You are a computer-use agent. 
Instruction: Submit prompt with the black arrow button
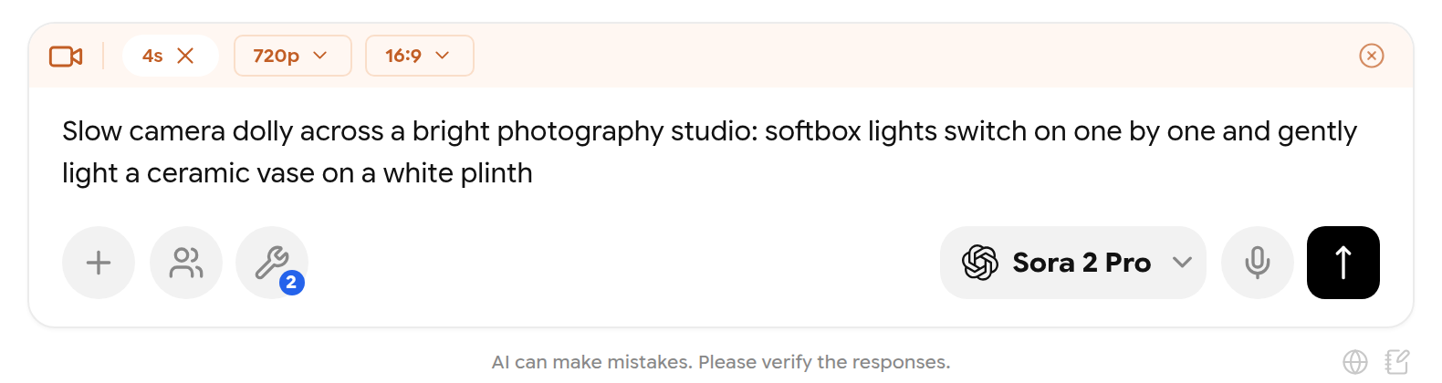pos(1343,263)
